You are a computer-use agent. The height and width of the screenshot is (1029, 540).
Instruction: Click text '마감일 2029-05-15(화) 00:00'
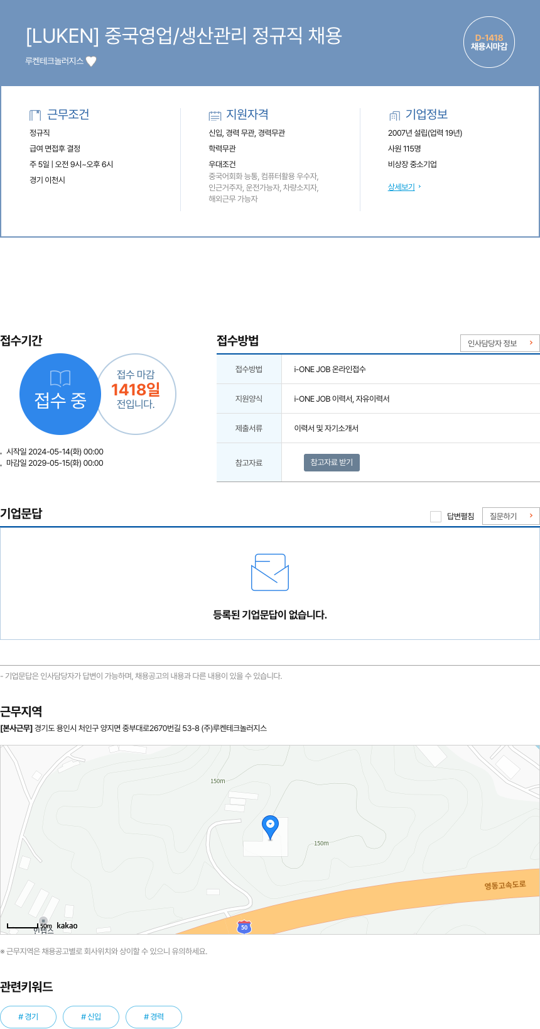click(x=55, y=463)
